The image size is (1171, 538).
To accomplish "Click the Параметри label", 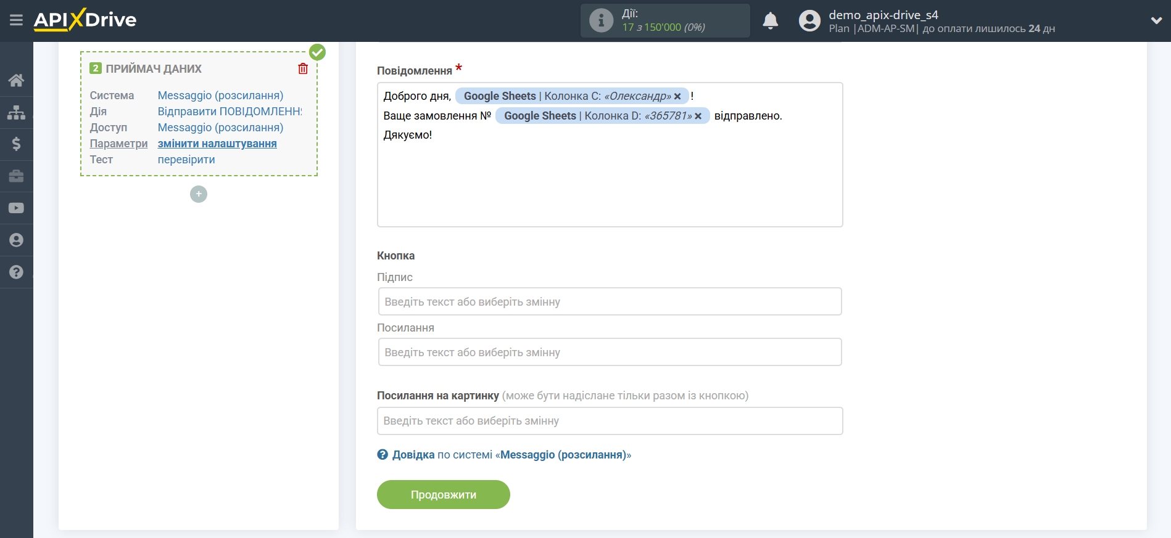I will 118,144.
